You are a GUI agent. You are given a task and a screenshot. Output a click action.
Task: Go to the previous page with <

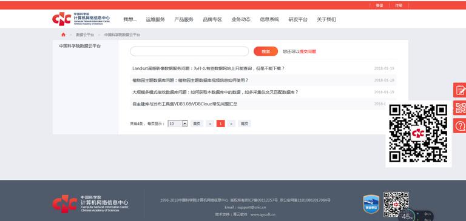pos(210,124)
